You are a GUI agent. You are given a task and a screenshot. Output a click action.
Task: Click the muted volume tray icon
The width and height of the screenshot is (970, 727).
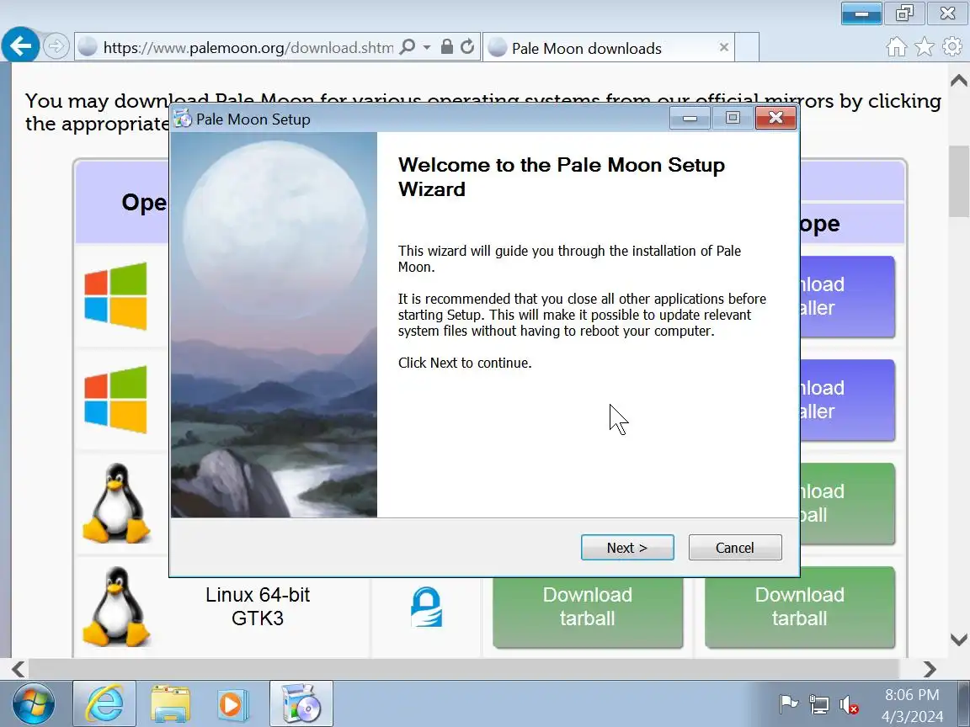[x=848, y=705]
